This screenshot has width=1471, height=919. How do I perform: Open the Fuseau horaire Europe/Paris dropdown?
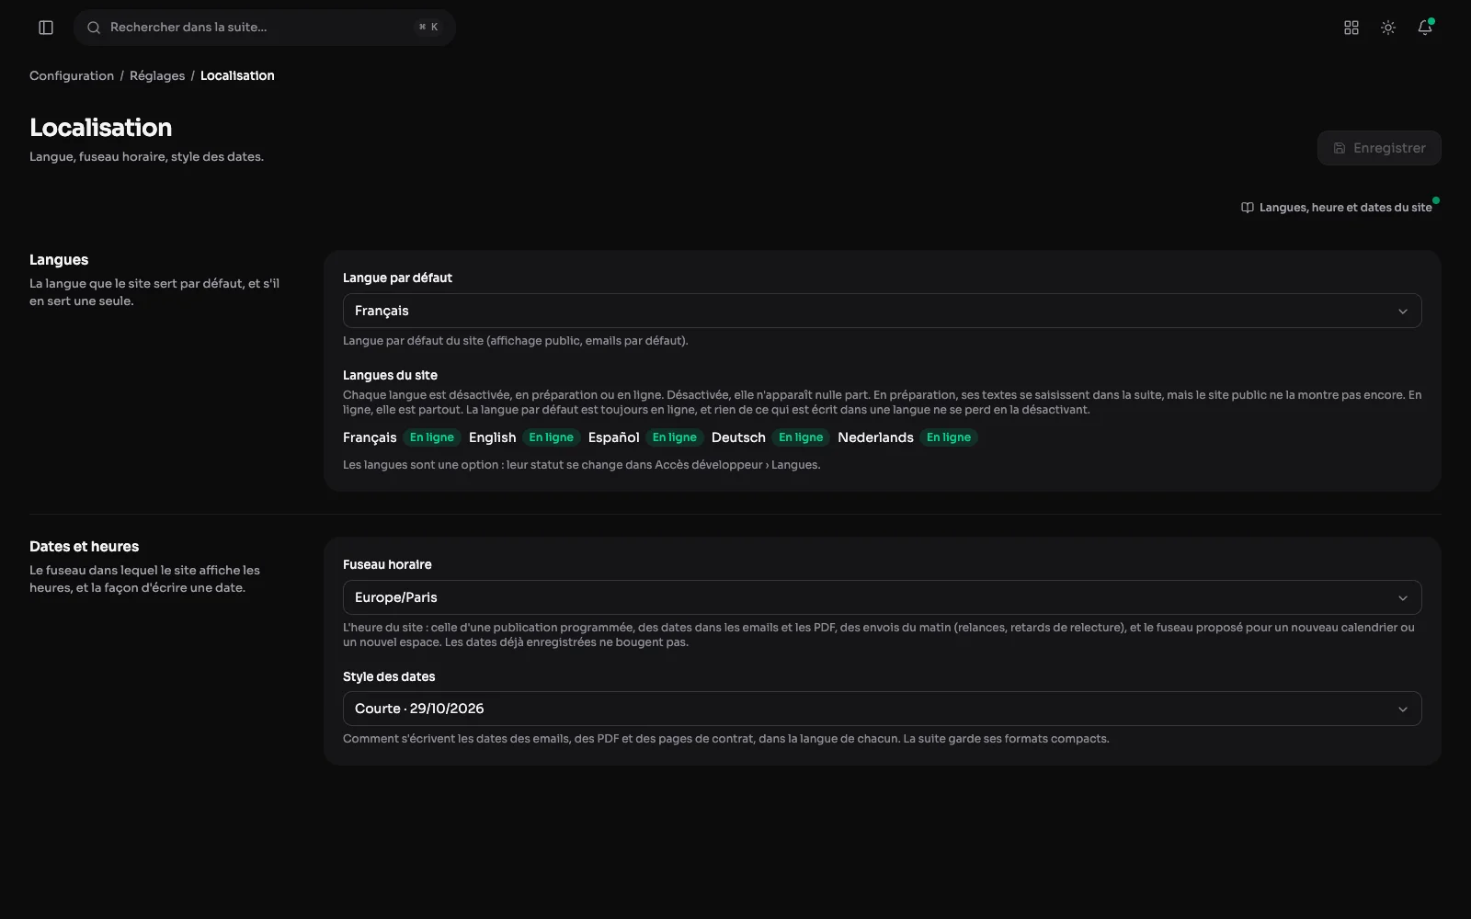(x=883, y=597)
